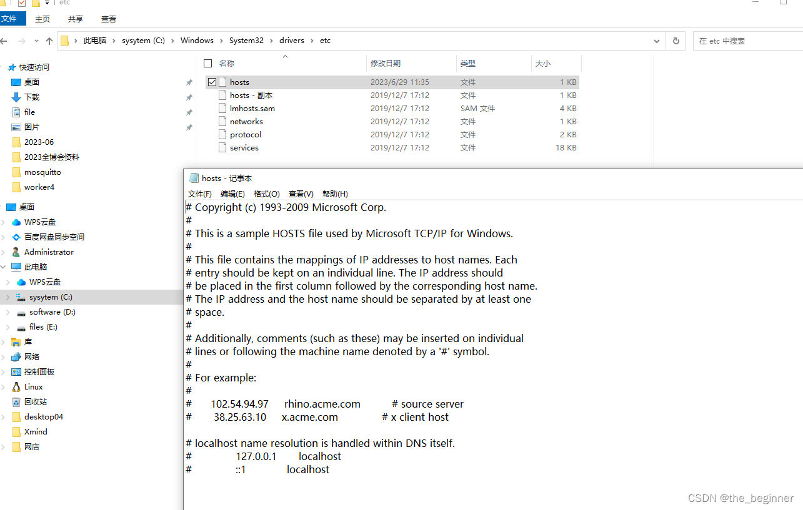Image resolution: width=803 pixels, height=510 pixels.
Task: Expand the files (E:) tree node
Action: [x=7, y=327]
